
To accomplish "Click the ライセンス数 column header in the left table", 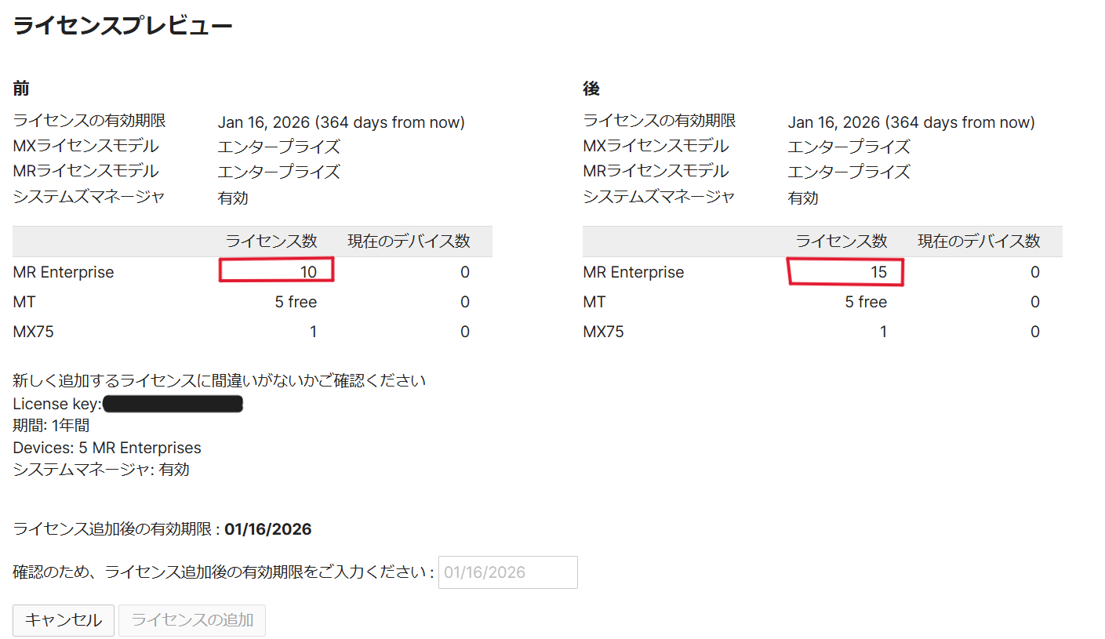I will click(x=271, y=241).
